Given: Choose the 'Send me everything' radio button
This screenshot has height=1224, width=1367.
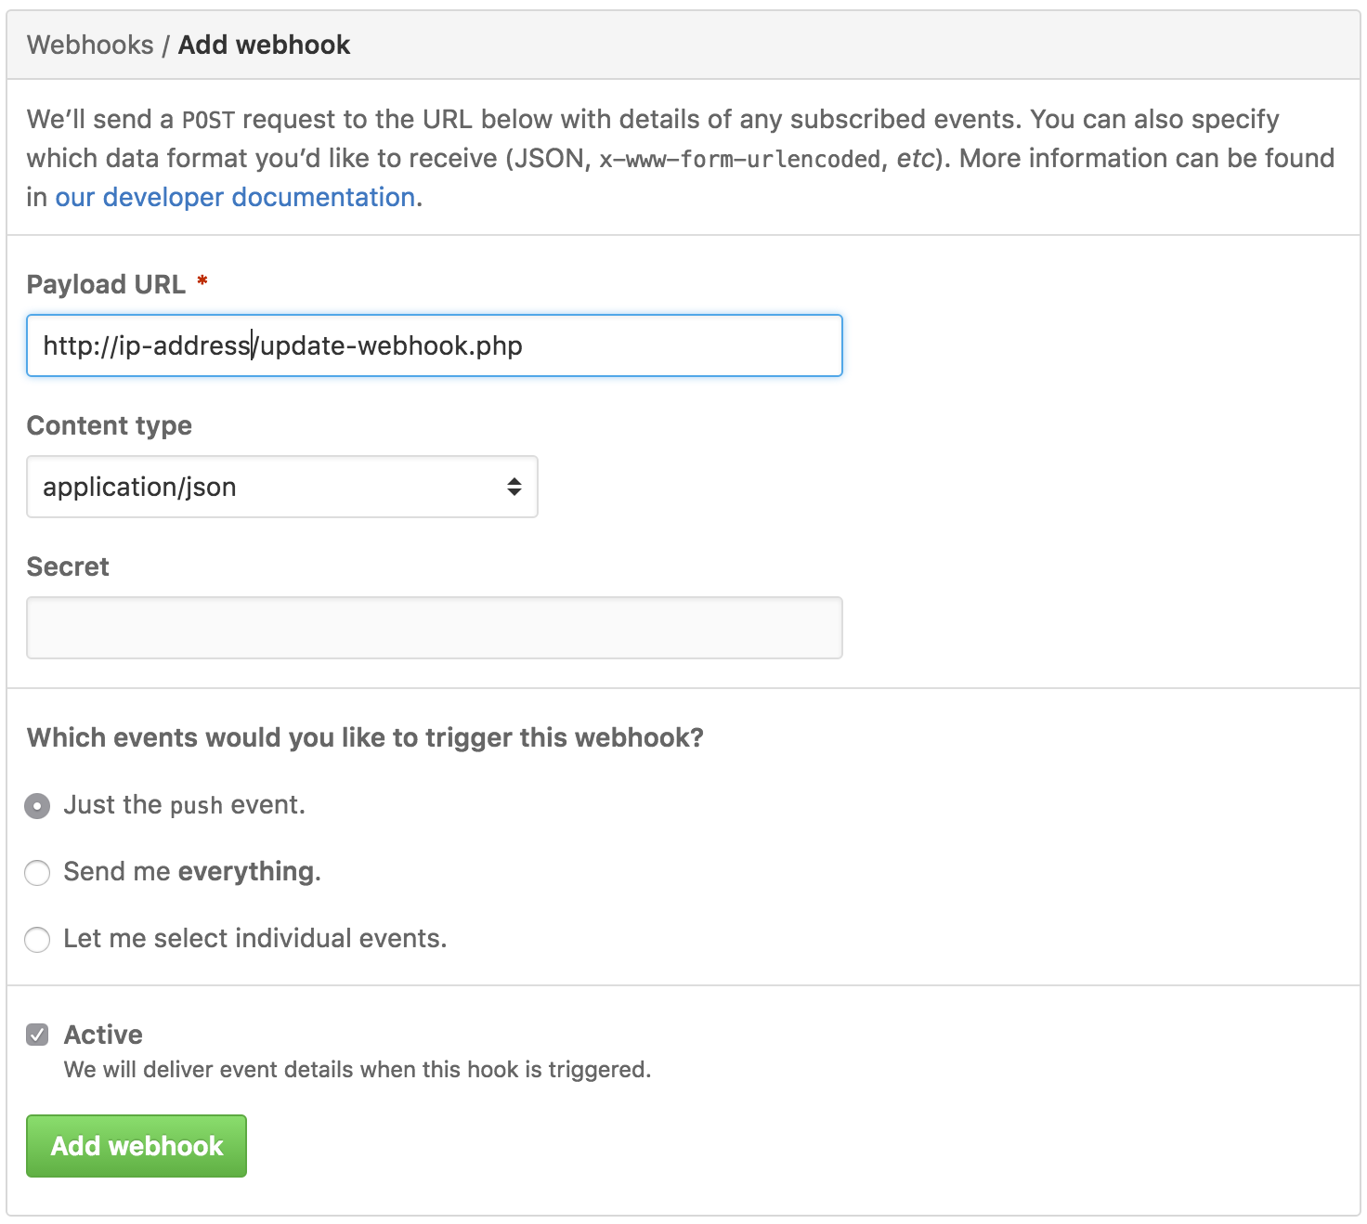Looking at the screenshot, I should pos(37,873).
